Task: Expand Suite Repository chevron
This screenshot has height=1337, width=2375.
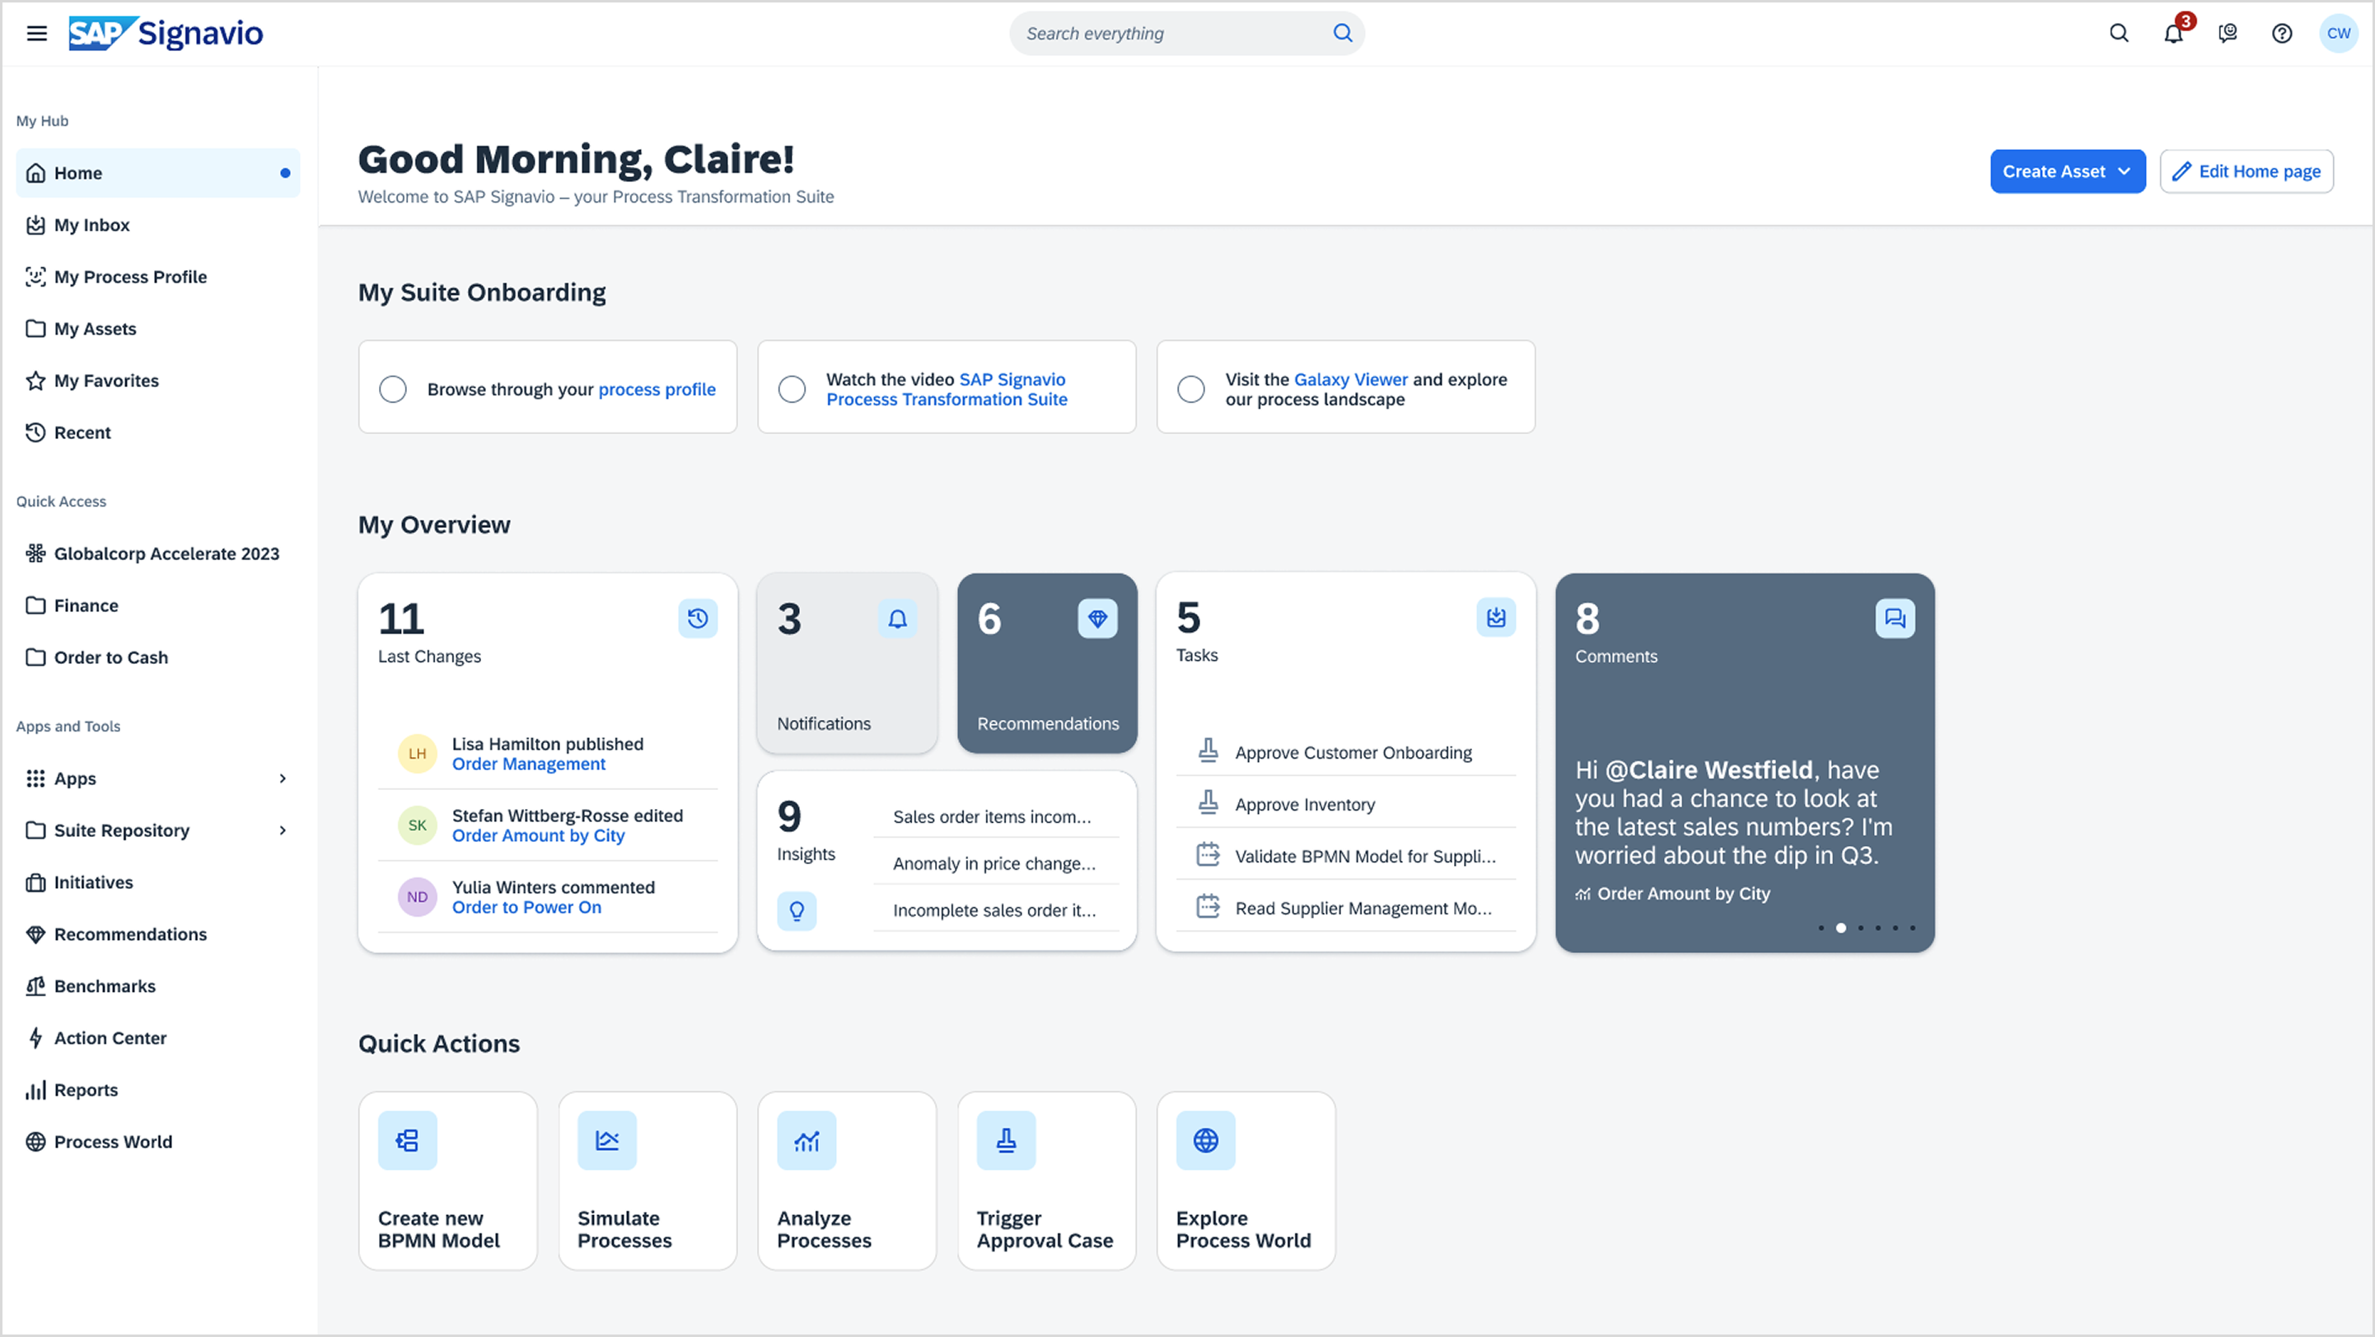Action: tap(282, 830)
